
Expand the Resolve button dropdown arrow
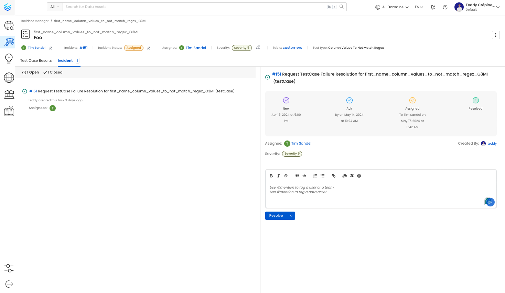coord(291,215)
